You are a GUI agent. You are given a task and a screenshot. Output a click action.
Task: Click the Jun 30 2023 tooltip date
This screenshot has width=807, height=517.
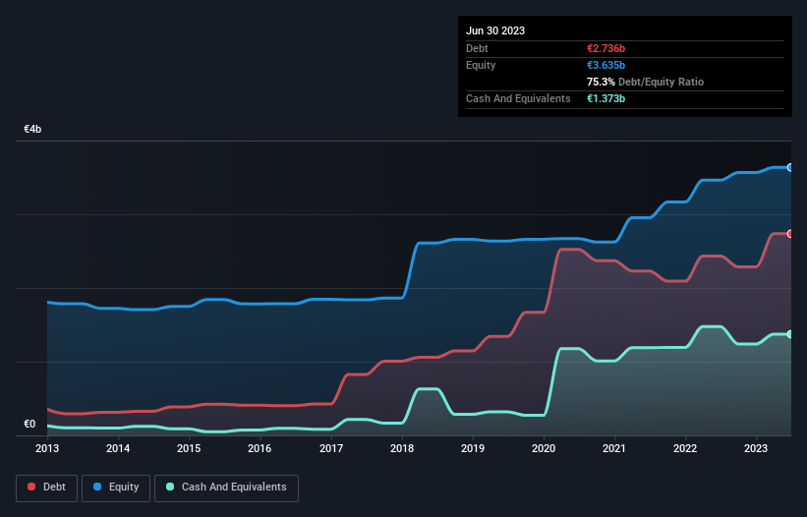click(495, 30)
